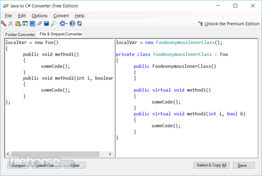The width and height of the screenshot is (262, 176).
Task: Click the Clear button
Action: pyautogui.click(x=75, y=165)
